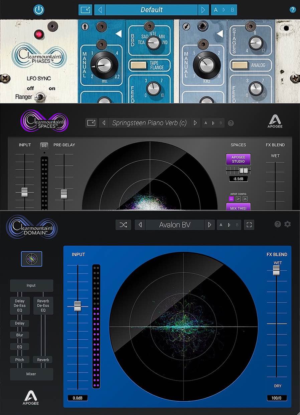Select previous preset before Default in Phases

pos(100,10)
